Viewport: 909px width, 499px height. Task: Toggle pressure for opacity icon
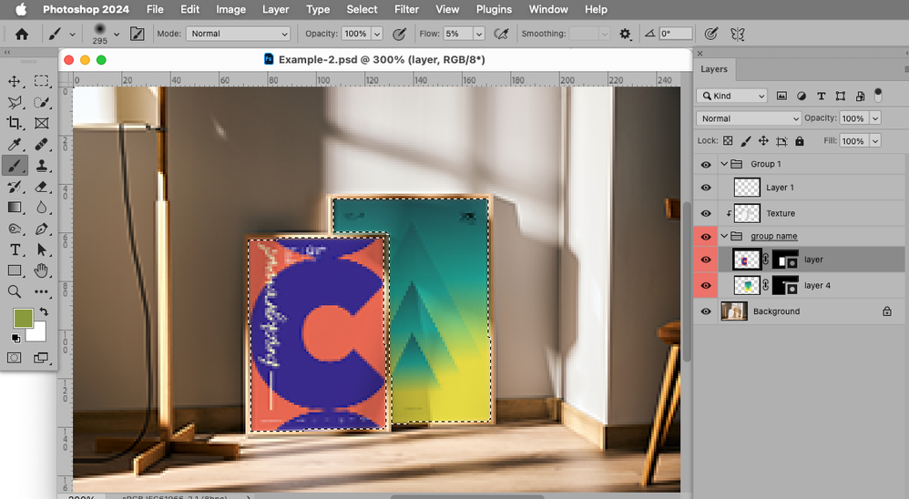(399, 35)
